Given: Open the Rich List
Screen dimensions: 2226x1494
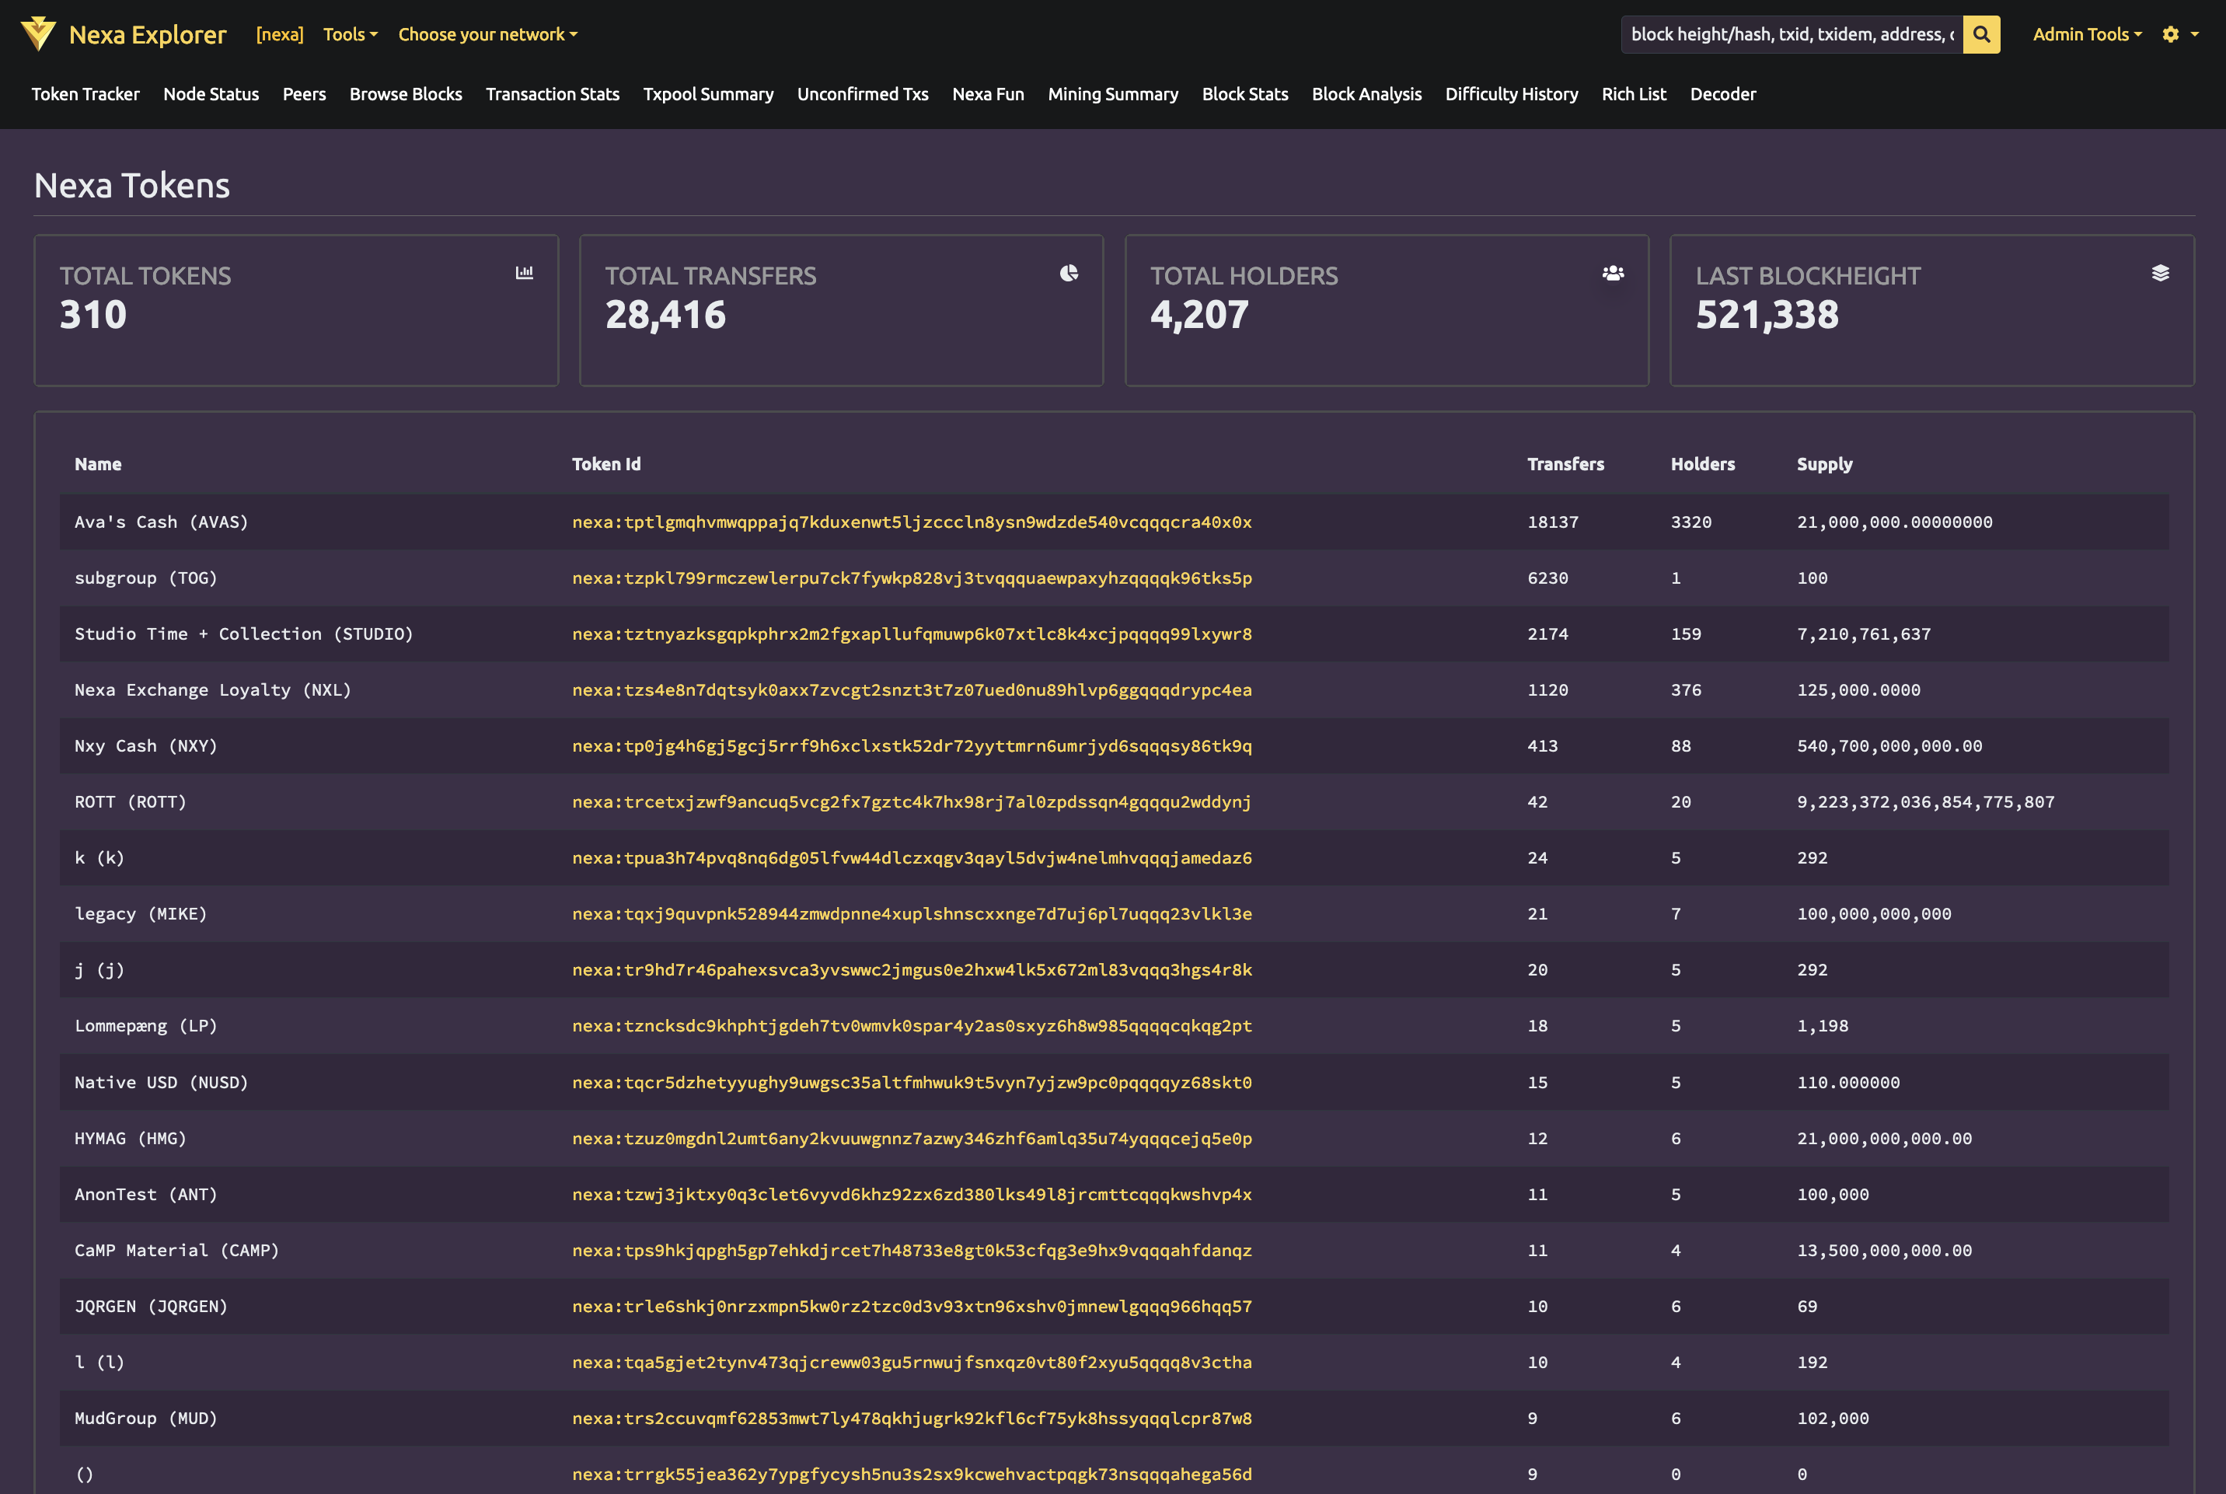Looking at the screenshot, I should pyautogui.click(x=1635, y=94).
